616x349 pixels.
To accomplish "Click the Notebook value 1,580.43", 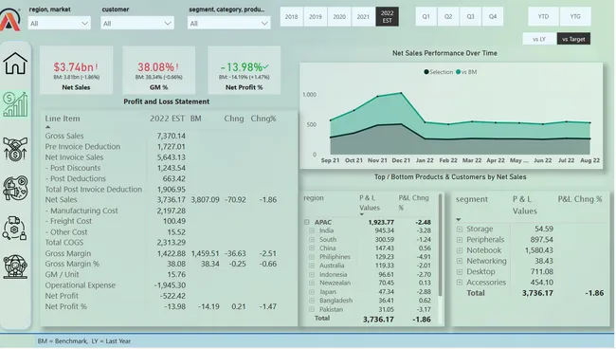I will 538,250.
